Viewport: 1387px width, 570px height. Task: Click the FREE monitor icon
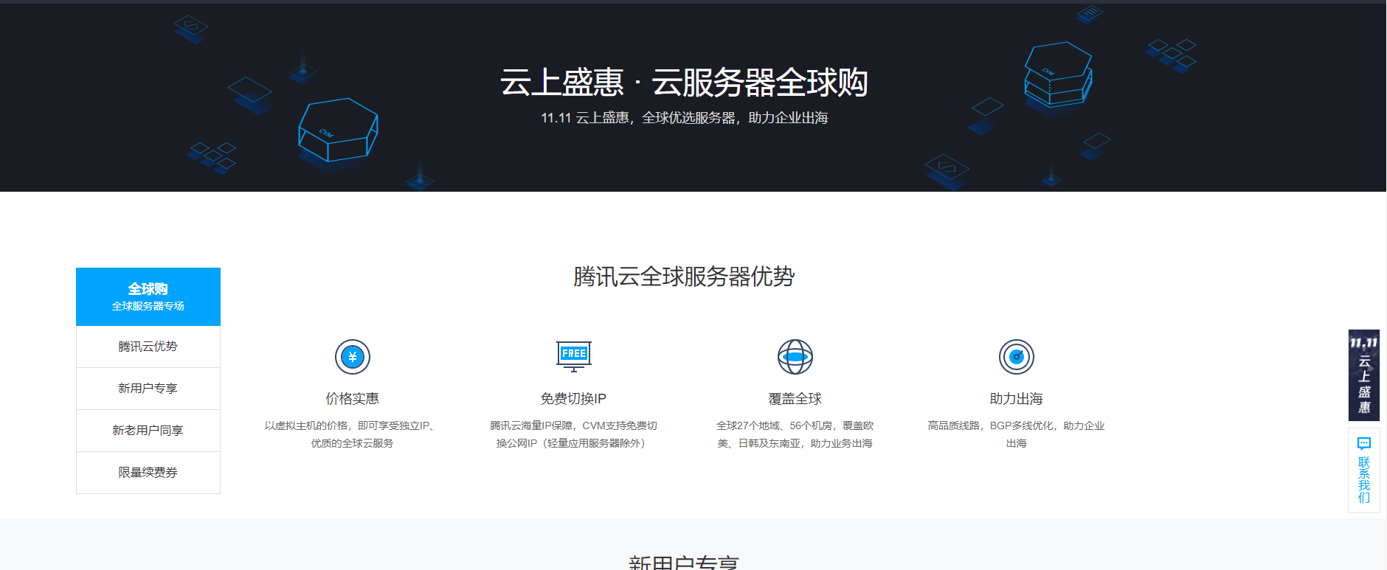(x=574, y=356)
